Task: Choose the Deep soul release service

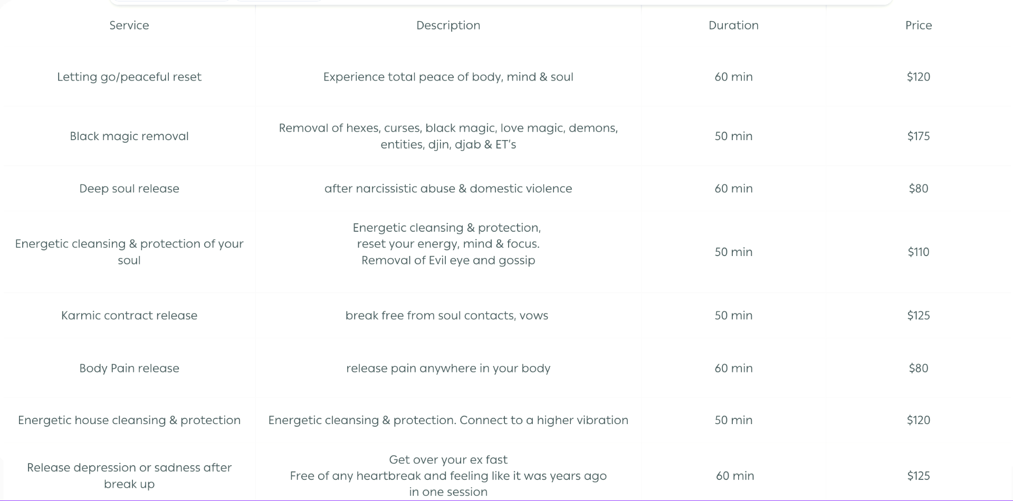Action: point(129,189)
